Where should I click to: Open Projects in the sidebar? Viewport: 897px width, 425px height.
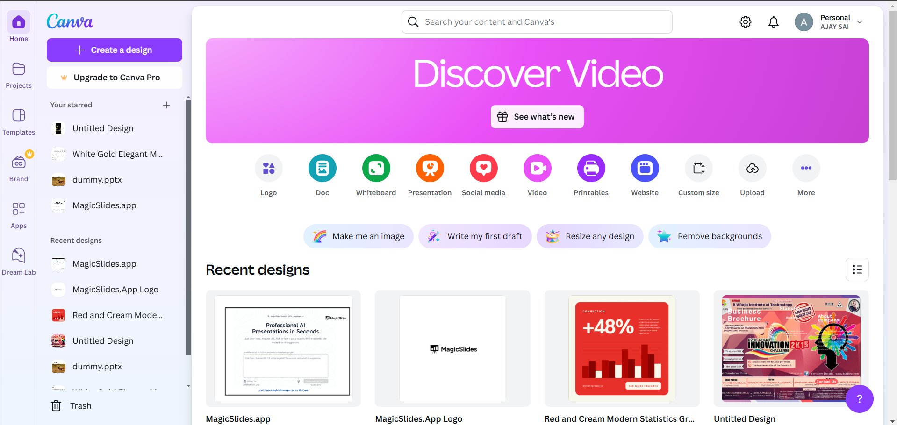click(19, 75)
